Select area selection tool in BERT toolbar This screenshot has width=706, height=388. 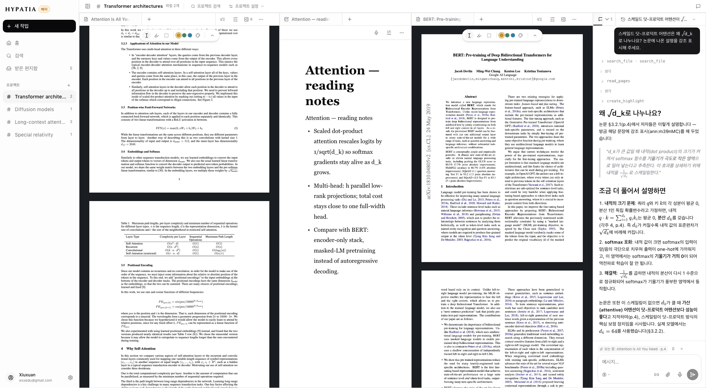[x=489, y=35]
